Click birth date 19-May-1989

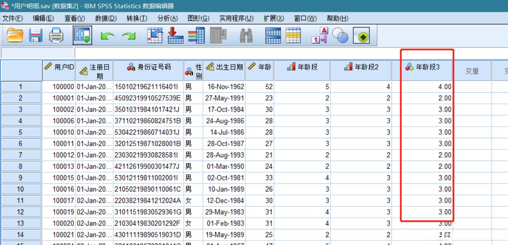pyautogui.click(x=224, y=235)
